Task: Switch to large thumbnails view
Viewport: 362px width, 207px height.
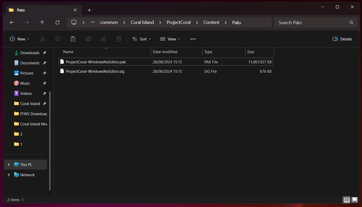Action: click(355, 200)
